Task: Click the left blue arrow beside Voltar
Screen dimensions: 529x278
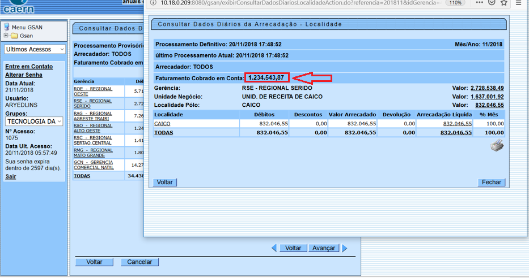Action: coord(274,248)
